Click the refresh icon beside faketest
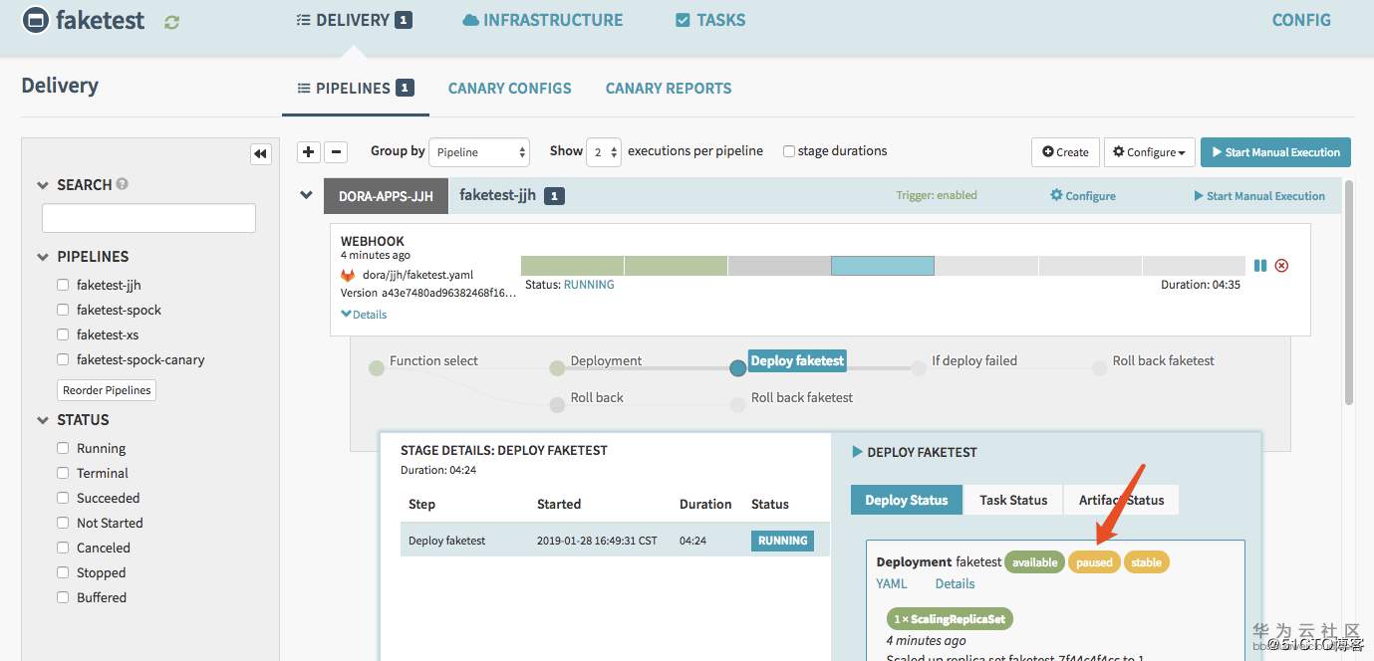 (x=171, y=22)
